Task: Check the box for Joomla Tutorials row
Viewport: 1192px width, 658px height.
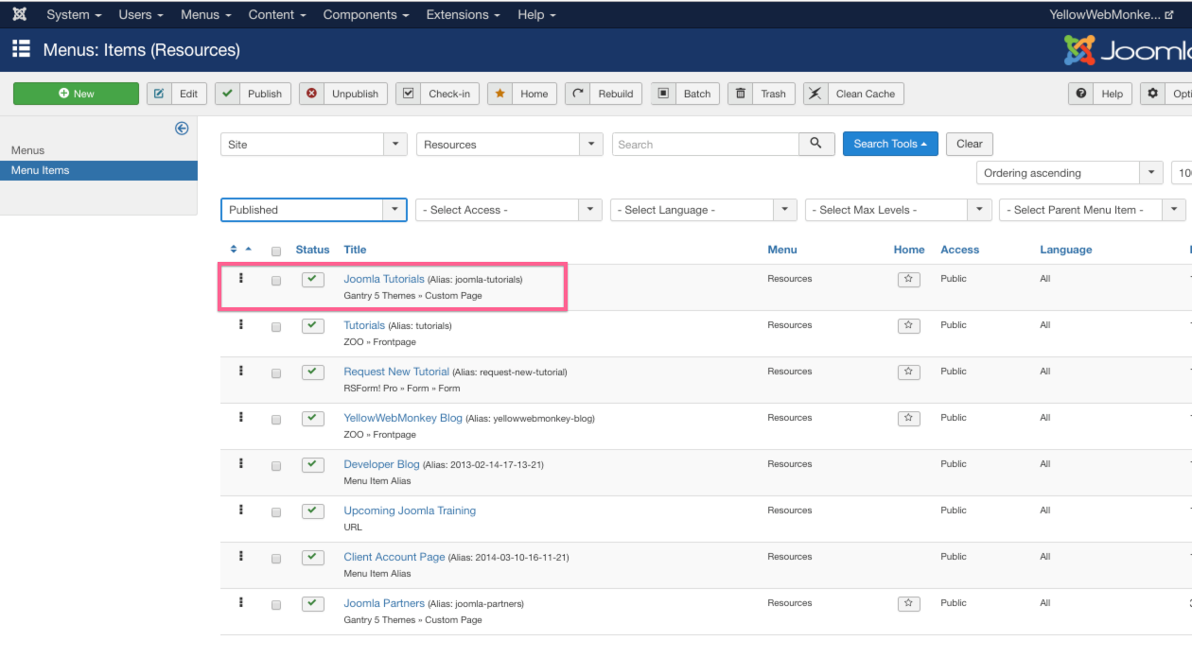Action: 276,281
